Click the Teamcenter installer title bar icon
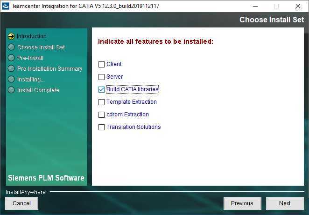The image size is (309, 215). point(5,6)
